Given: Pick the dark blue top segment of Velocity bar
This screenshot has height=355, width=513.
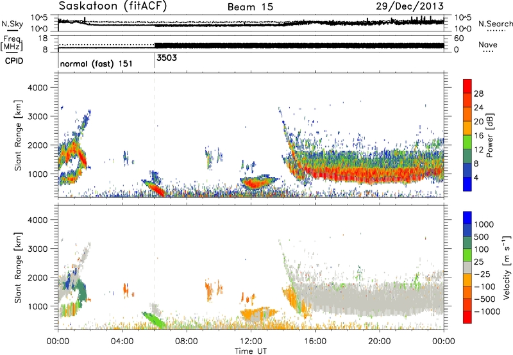Looking at the screenshot, I should click(x=467, y=218).
